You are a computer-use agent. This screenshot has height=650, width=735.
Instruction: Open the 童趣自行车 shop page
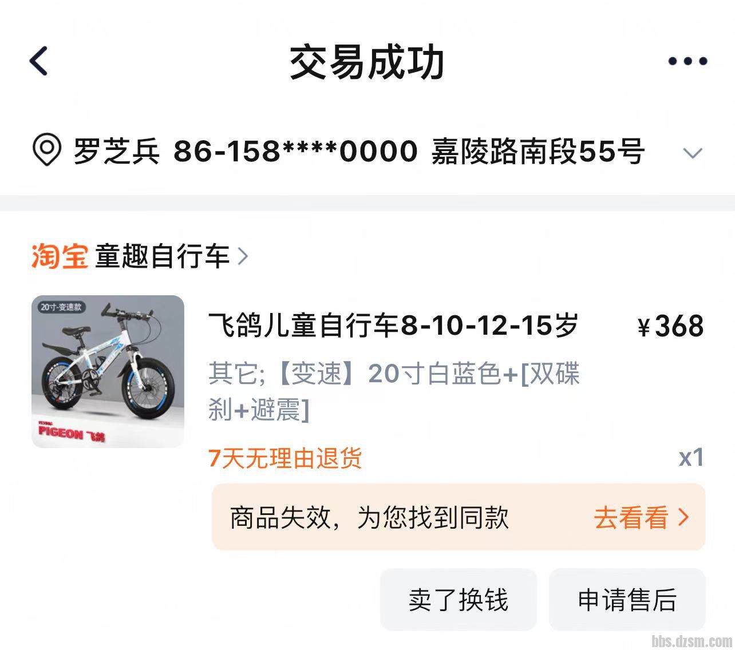(x=162, y=256)
